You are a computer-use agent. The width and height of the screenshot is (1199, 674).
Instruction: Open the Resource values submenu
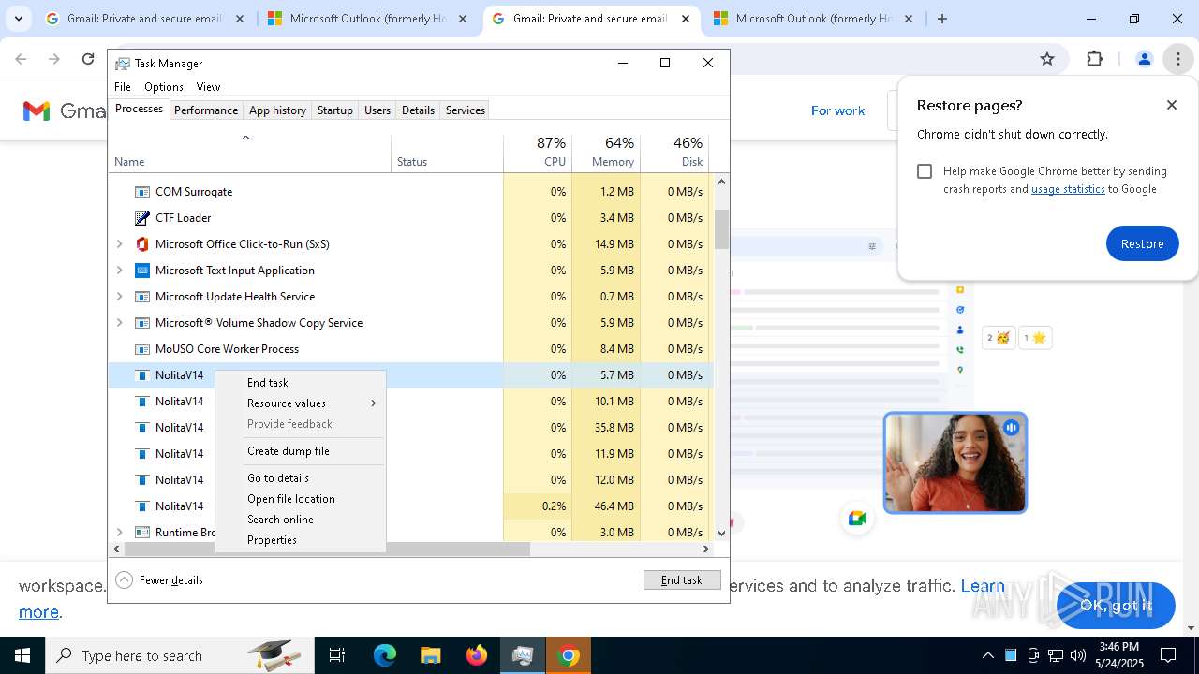coord(301,403)
